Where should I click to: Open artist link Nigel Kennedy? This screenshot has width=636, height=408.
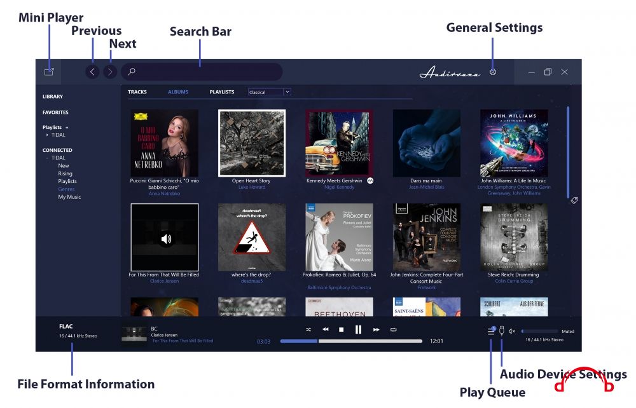click(x=339, y=187)
